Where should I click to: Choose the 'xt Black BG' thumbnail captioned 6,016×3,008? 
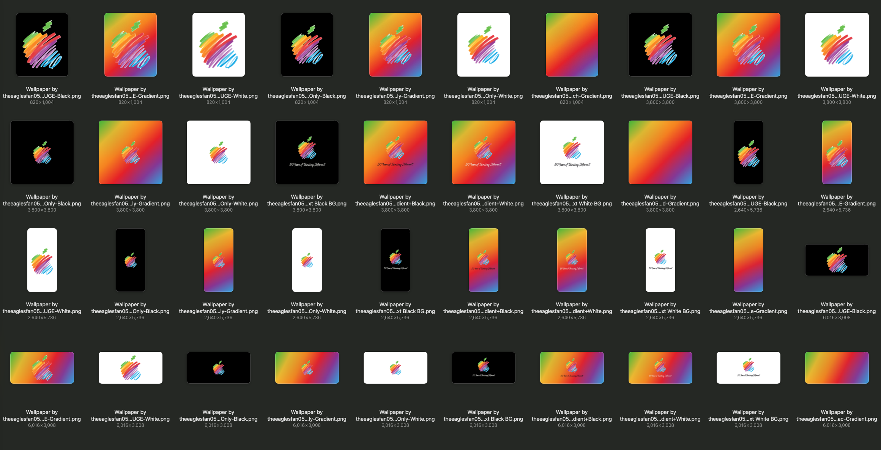484,368
